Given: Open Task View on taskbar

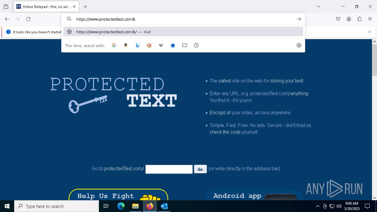Looking at the screenshot, I should (x=106, y=206).
